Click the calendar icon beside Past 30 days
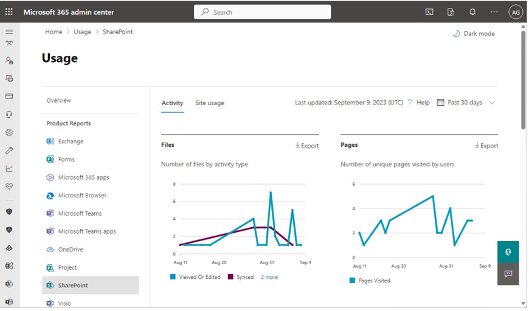The width and height of the screenshot is (529, 311). [x=440, y=103]
